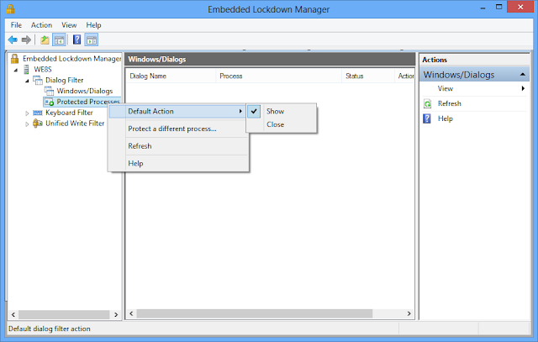Click the Help icon in Actions pane
The height and width of the screenshot is (342, 538).
coord(427,118)
